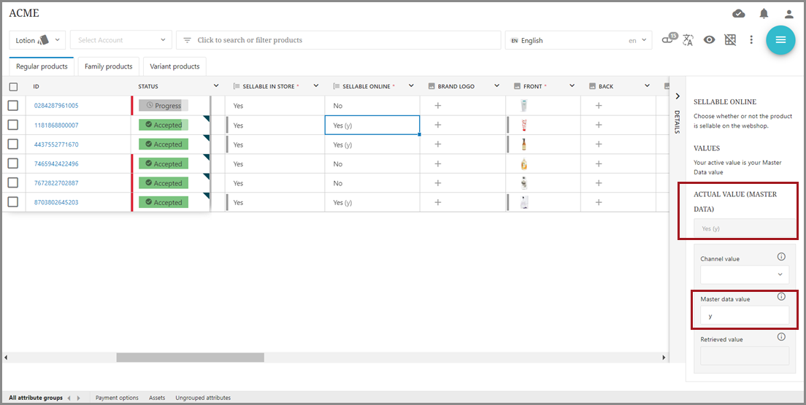Show info for Channel value field
806x405 pixels.
pyautogui.click(x=781, y=257)
